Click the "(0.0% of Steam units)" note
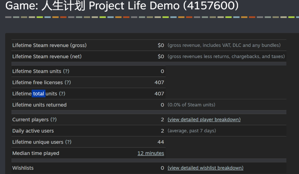This screenshot has width=299, height=174. 191,105
